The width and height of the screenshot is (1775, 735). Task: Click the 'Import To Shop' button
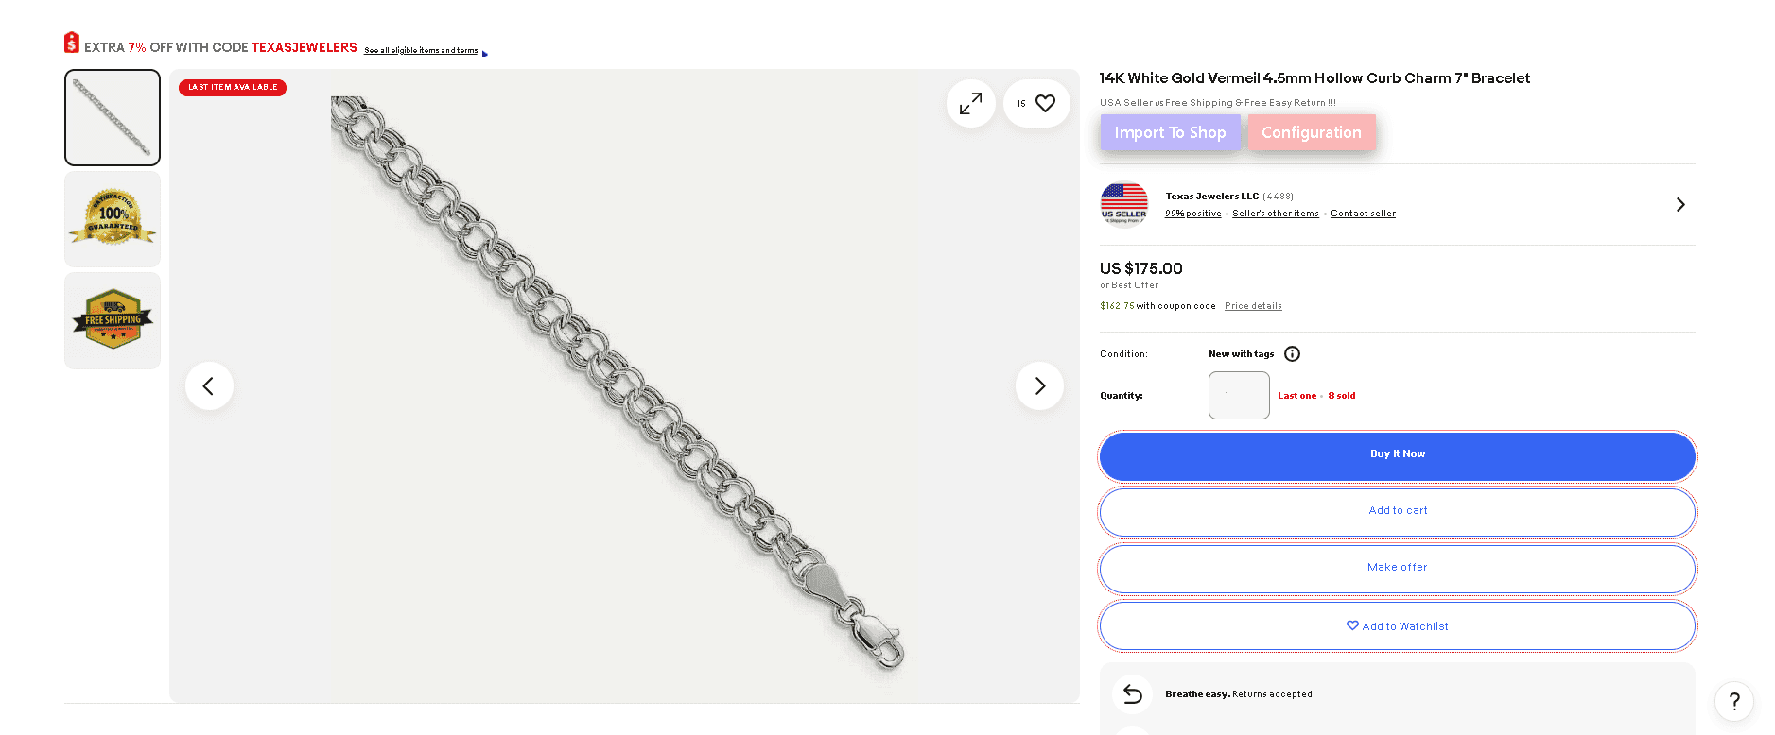[x=1170, y=132]
